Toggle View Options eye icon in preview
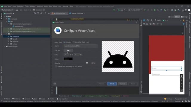The height and width of the screenshot is (107, 191). 144,24
